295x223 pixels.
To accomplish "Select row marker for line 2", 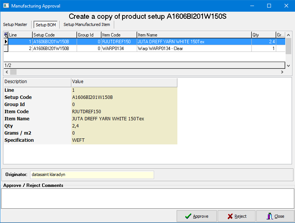I will click(6, 49).
